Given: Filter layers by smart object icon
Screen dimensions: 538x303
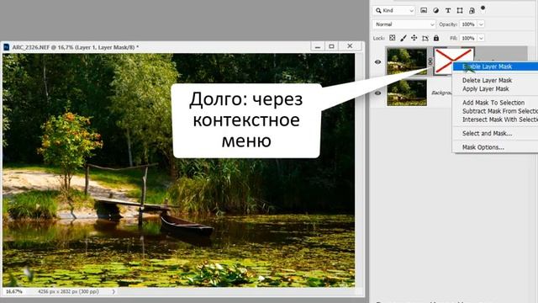Looking at the screenshot, I should (x=472, y=10).
